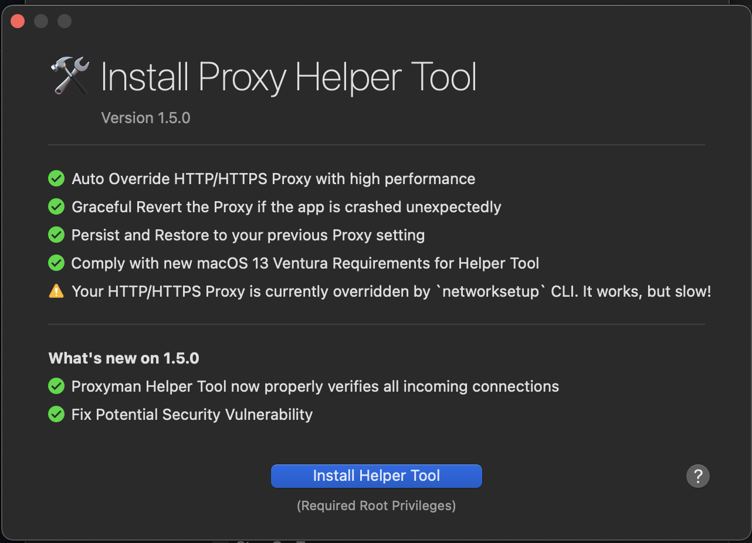Click the grayed-out zoom button
This screenshot has width=752, height=543.
65,21
